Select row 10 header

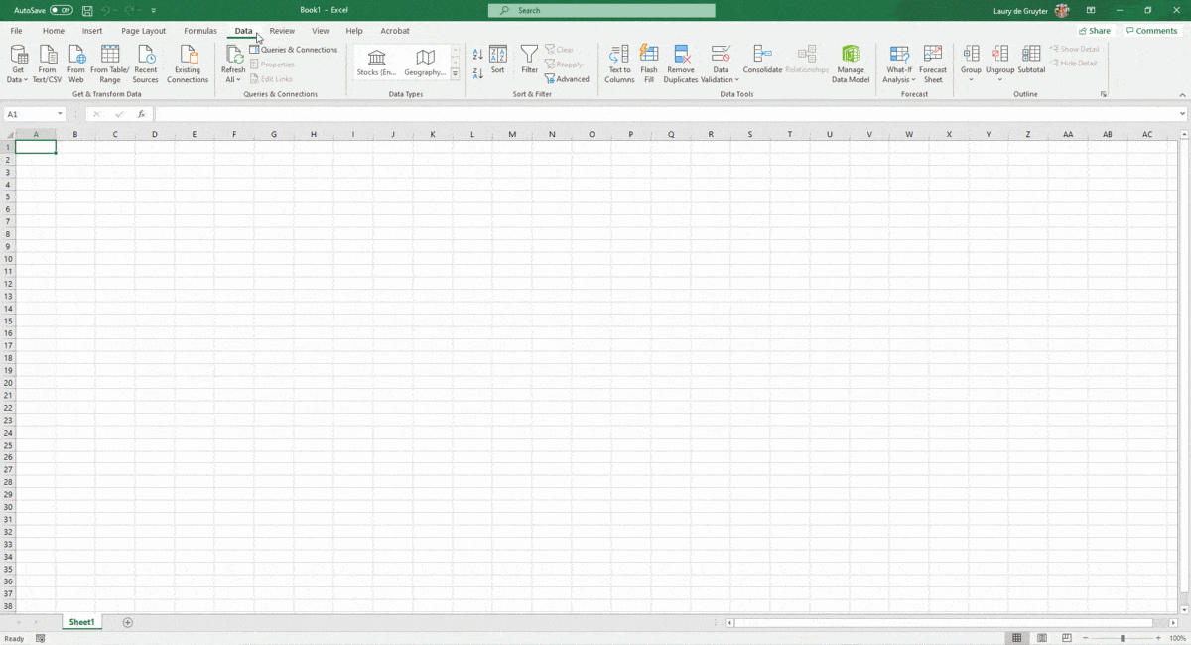8,259
